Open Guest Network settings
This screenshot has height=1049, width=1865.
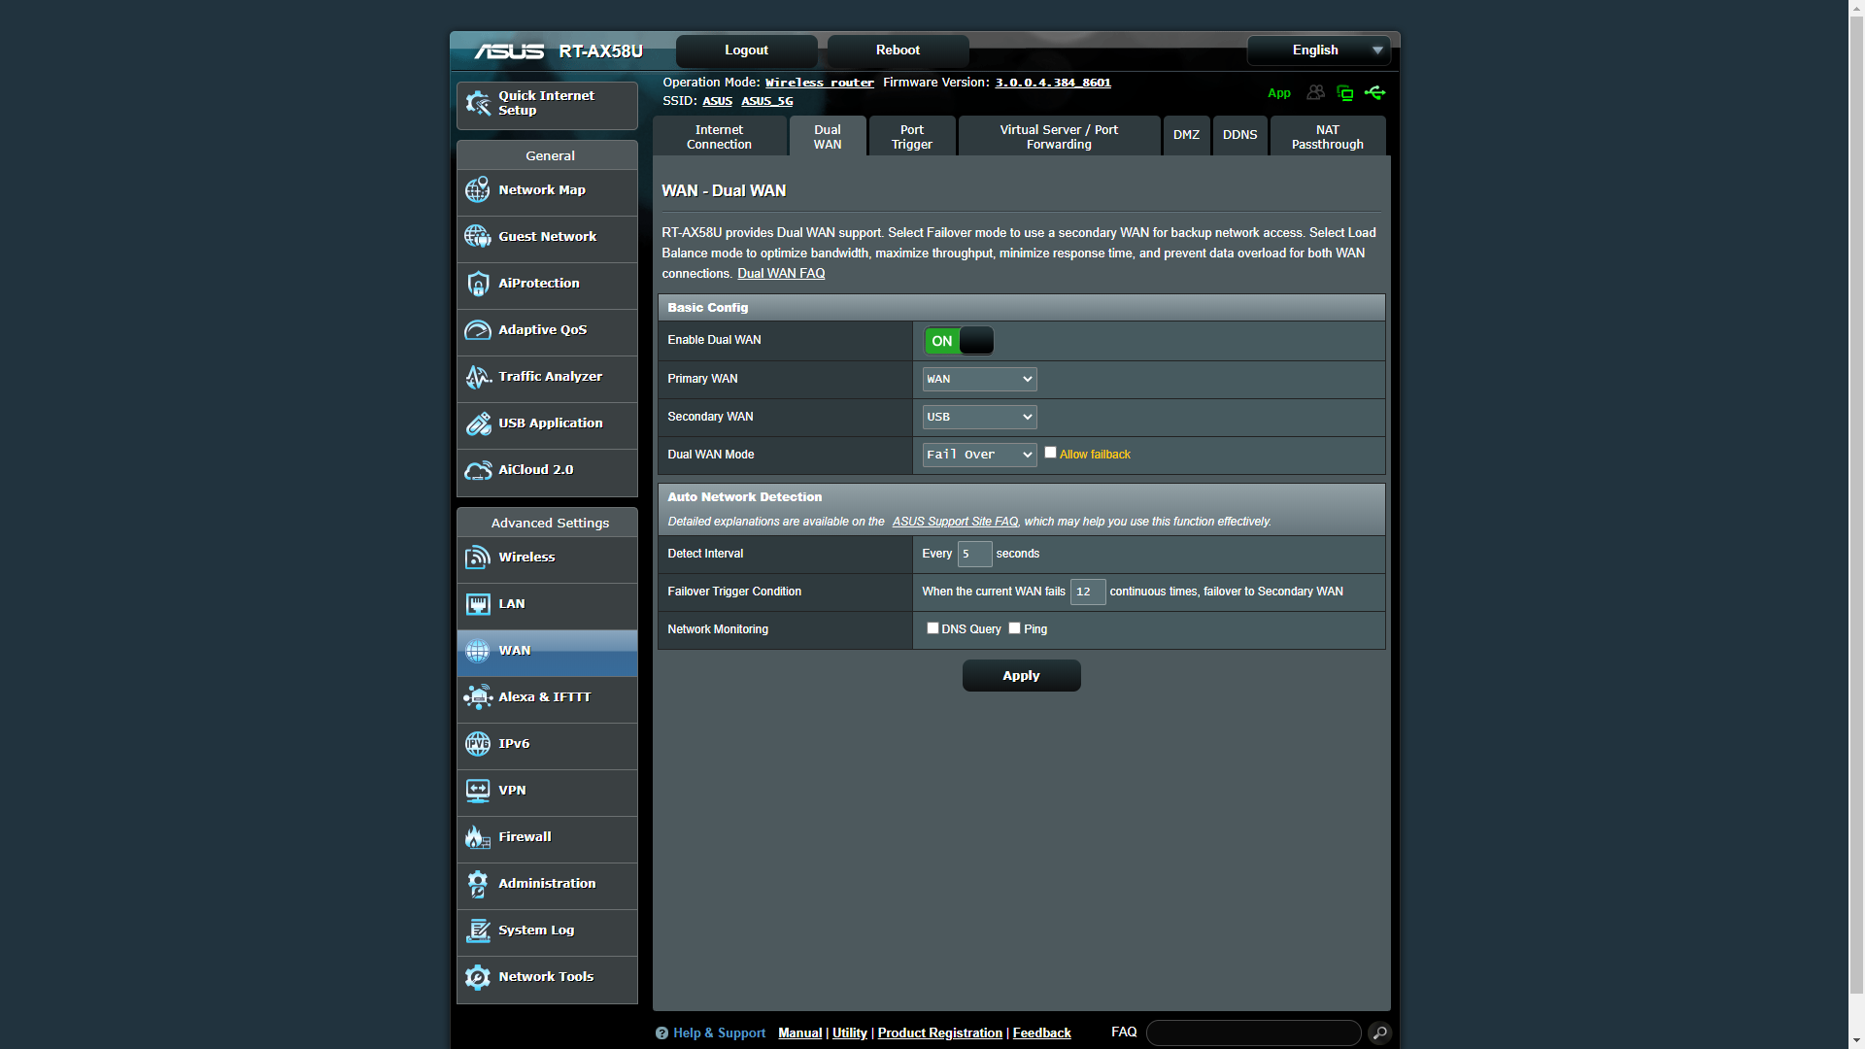coord(547,236)
